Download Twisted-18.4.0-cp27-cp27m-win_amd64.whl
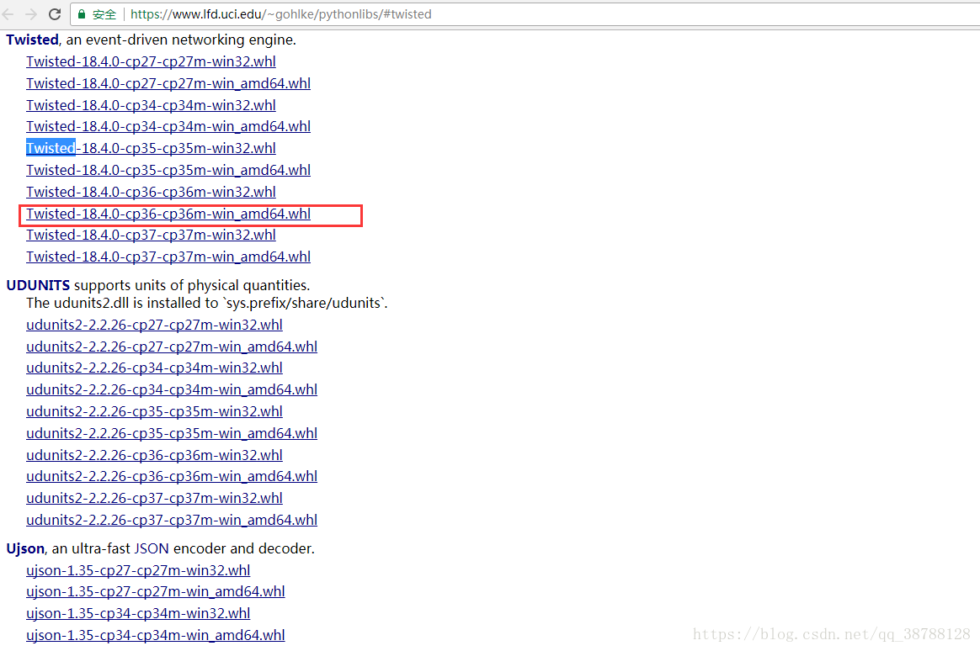 [168, 83]
